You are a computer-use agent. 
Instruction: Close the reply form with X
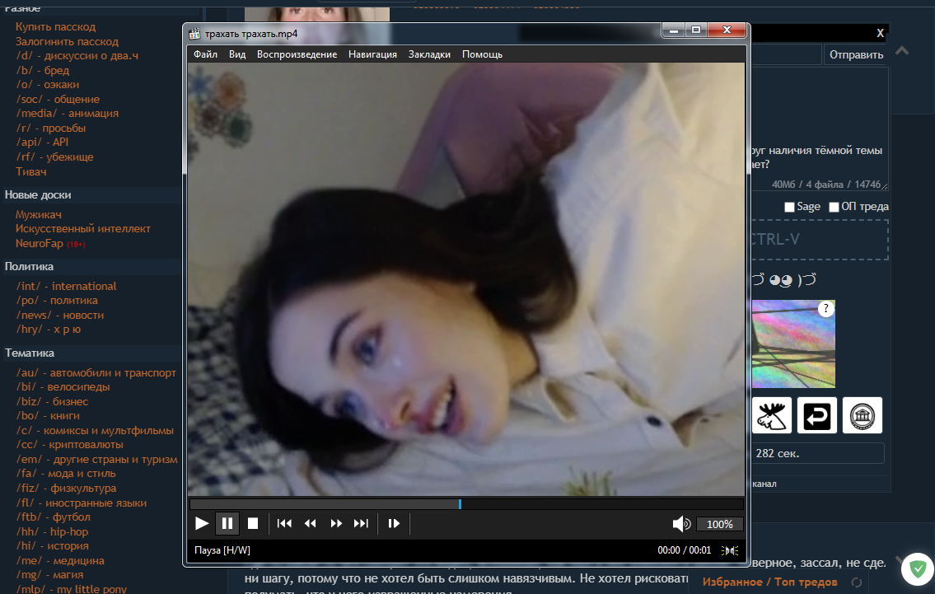pyautogui.click(x=880, y=34)
